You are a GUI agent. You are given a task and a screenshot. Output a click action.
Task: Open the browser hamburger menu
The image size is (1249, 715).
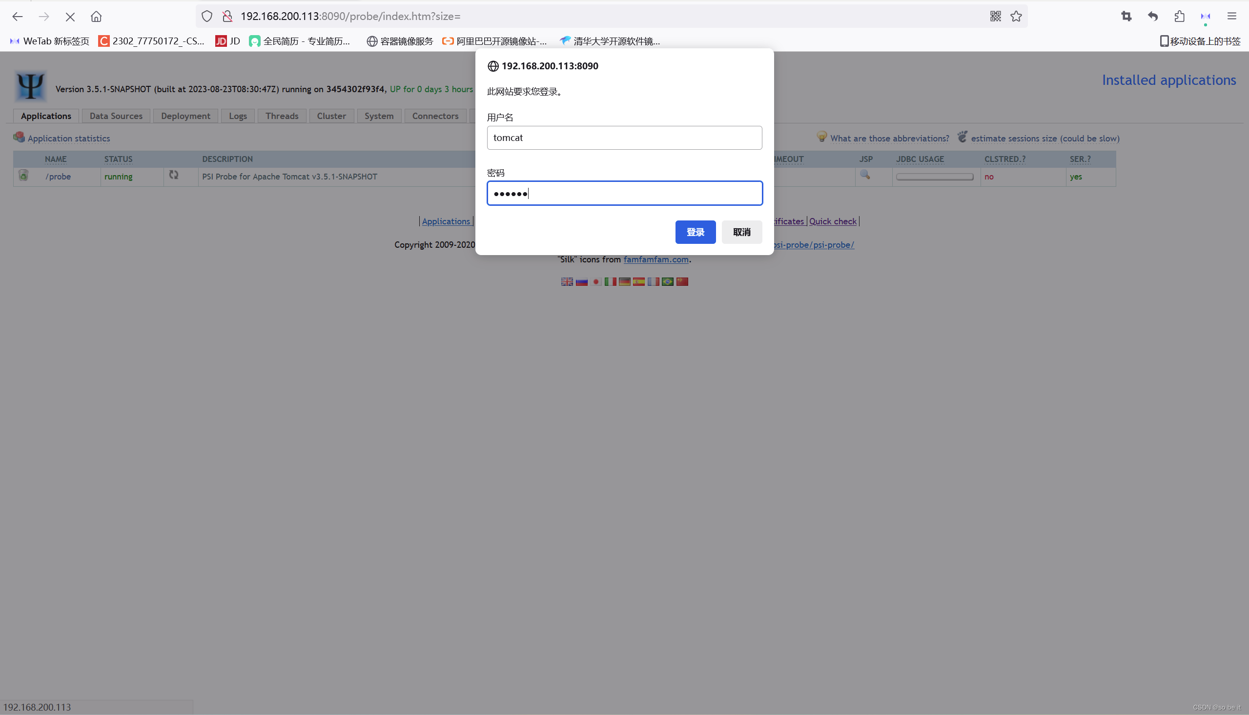(1231, 17)
